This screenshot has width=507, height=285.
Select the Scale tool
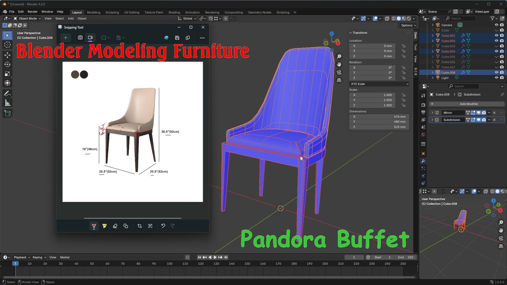(x=7, y=74)
